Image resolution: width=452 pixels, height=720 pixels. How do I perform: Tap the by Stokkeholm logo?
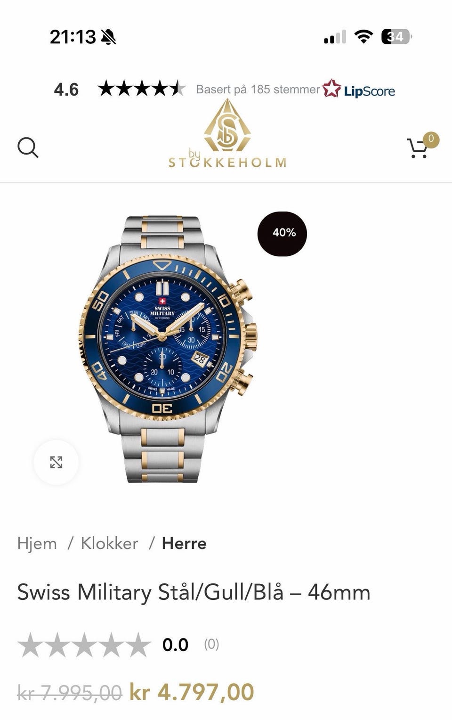click(x=227, y=134)
